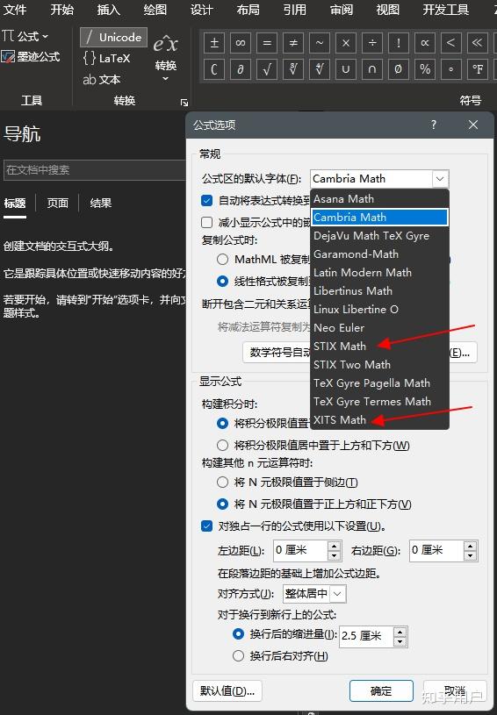
Task: Insert the not-equal symbol
Action: pos(293,43)
